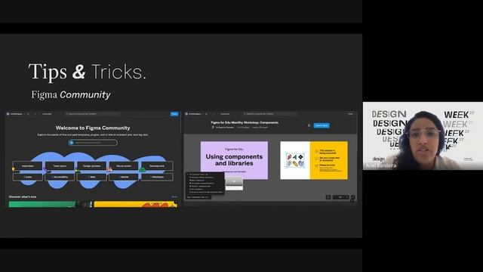Screen dimensions: 483x272
Task: Select the speaker's webcam video tile
Action: click(423, 136)
